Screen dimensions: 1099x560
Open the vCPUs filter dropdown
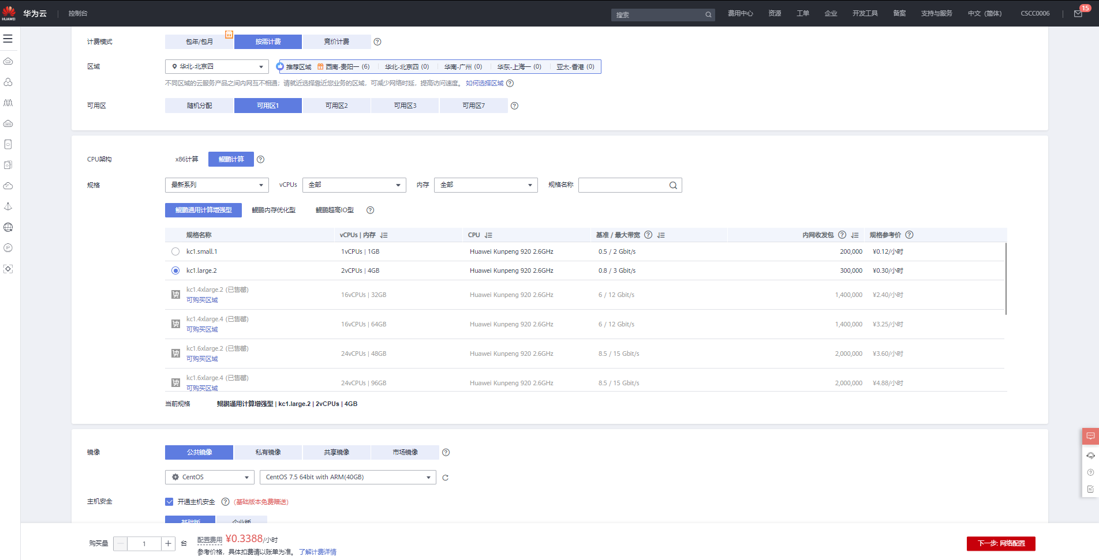pyautogui.click(x=354, y=185)
